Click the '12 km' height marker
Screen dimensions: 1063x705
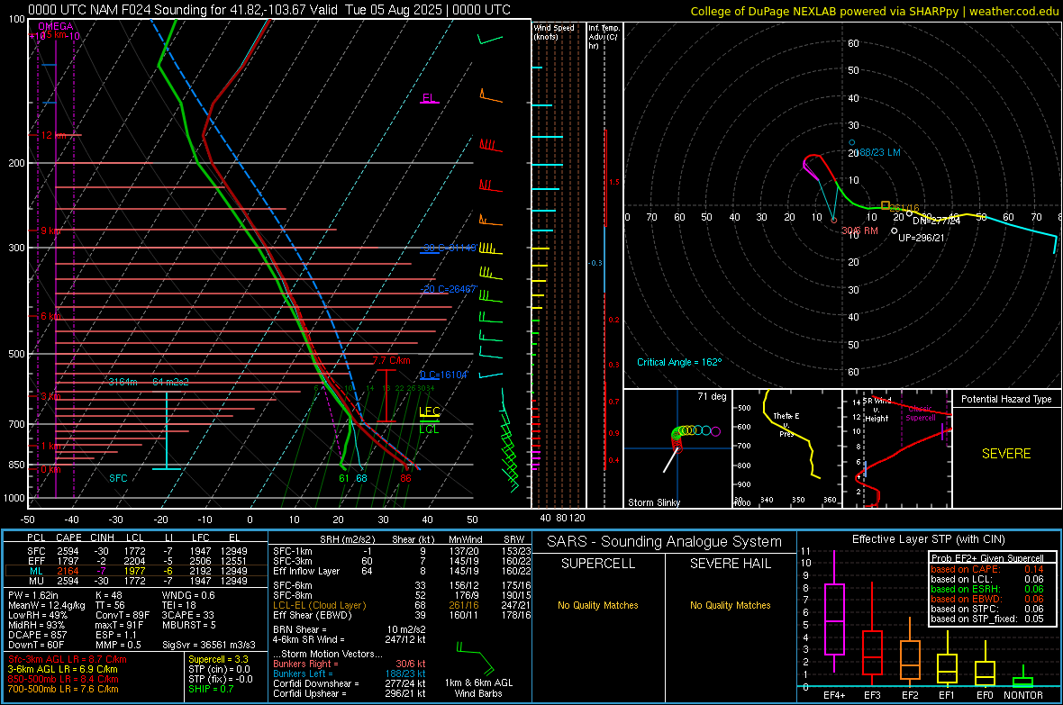point(53,136)
